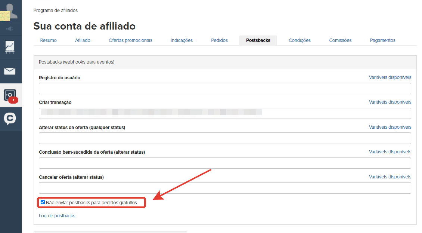422x233 pixels.
Task: Open the Afiliado tab
Action: [x=83, y=40]
